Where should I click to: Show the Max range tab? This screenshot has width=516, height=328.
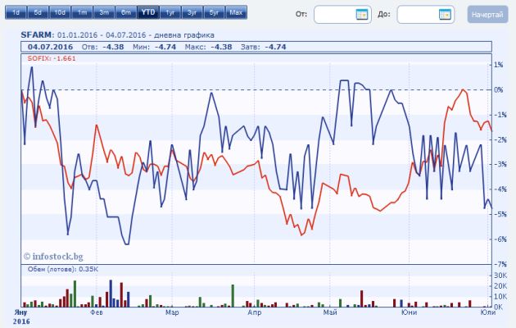point(236,12)
